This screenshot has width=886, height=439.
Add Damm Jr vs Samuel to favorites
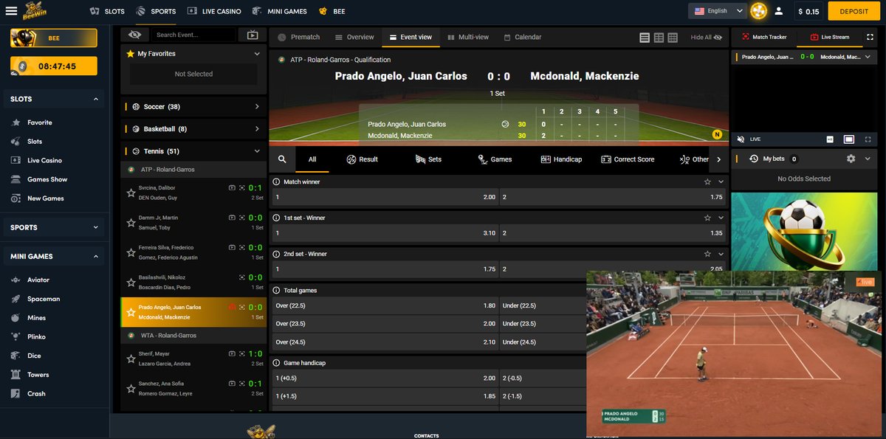point(131,223)
